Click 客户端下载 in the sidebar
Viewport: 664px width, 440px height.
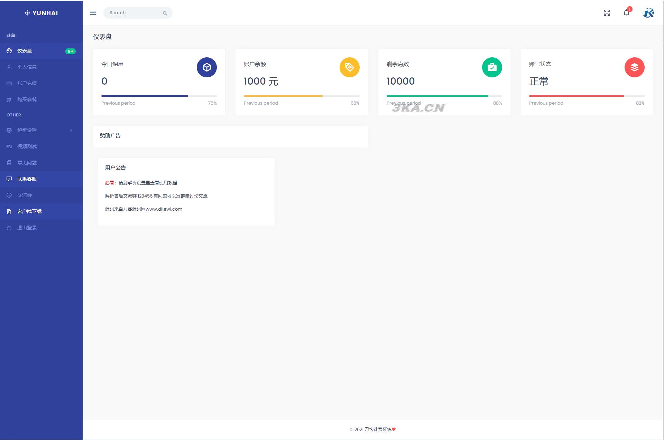(x=29, y=211)
